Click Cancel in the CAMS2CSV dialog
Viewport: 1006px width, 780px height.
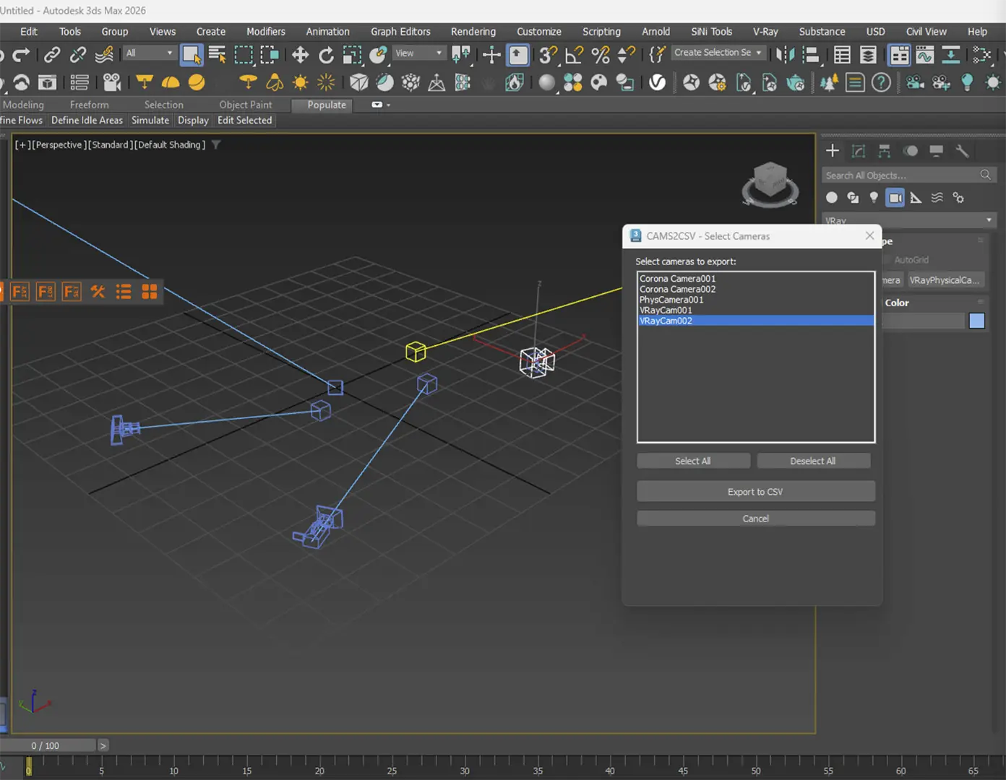pos(755,519)
